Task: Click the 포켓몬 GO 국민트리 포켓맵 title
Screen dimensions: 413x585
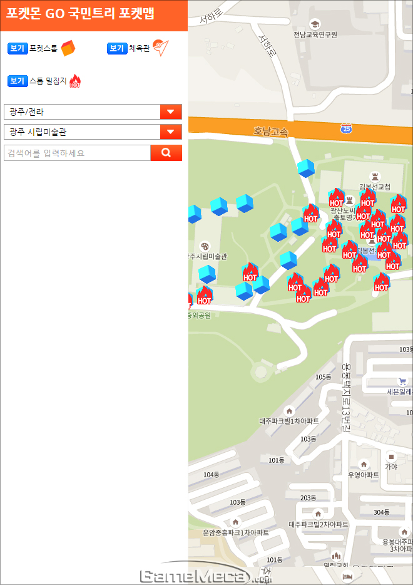Action: pos(80,14)
